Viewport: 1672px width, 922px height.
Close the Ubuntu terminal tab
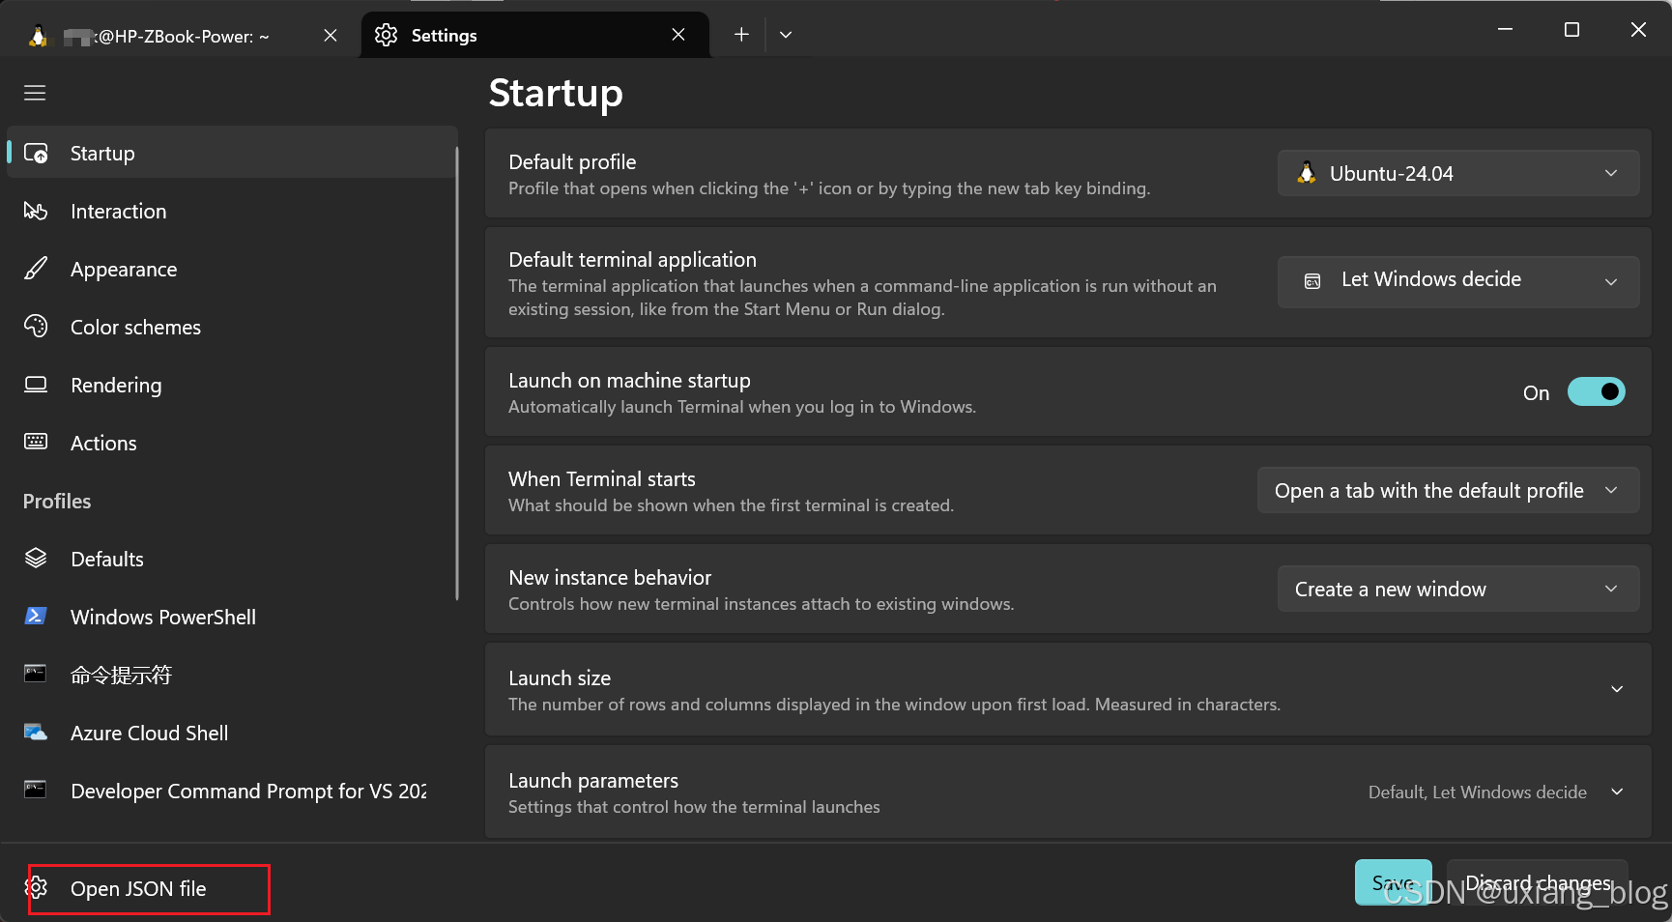(331, 35)
